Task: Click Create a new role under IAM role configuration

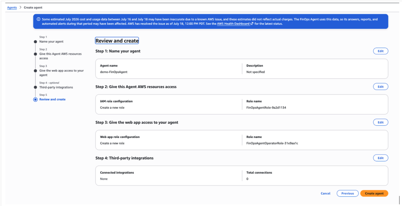Action: (112, 108)
